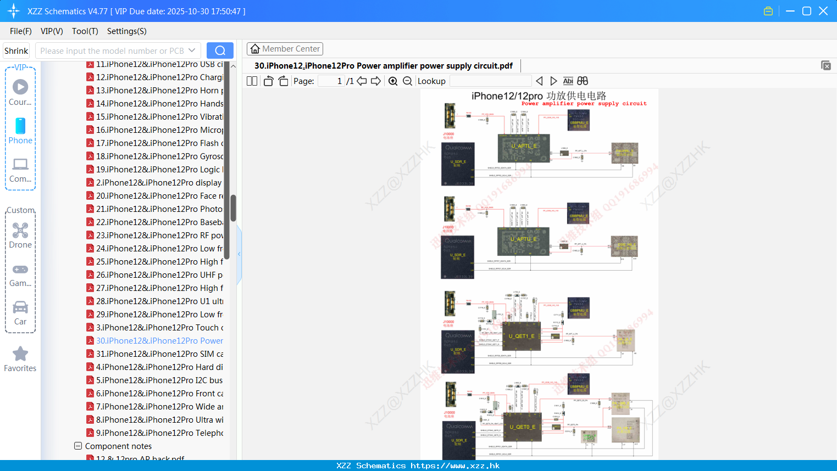This screenshot has width=837, height=471.
Task: Toggle the Abi text match option
Action: pyautogui.click(x=568, y=81)
